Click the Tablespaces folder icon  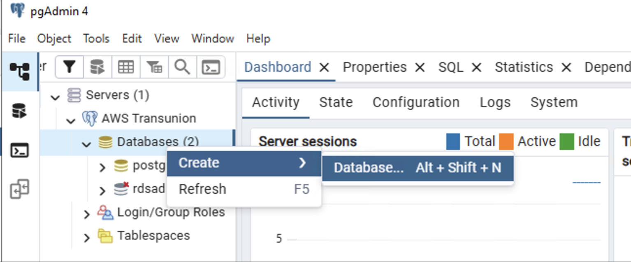(x=105, y=236)
